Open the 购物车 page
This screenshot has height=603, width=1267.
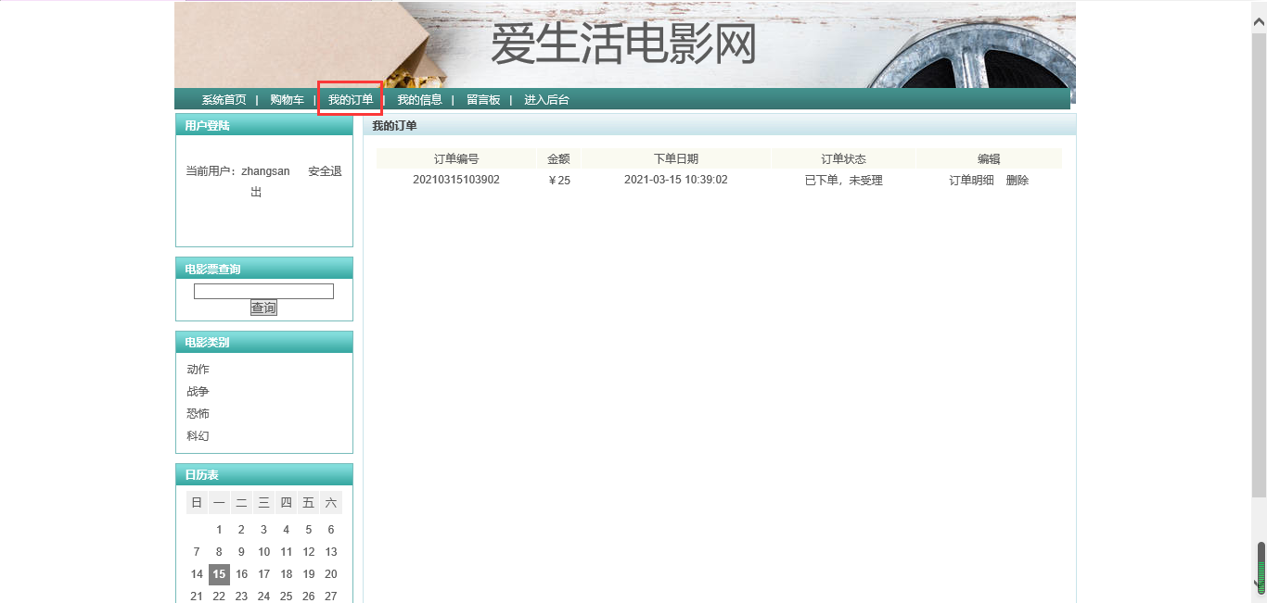(287, 100)
